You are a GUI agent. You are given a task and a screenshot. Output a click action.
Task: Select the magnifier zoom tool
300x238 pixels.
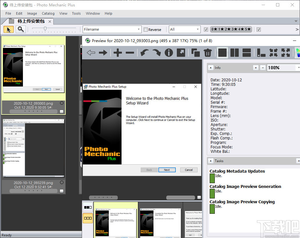pyautogui.click(x=21, y=29)
